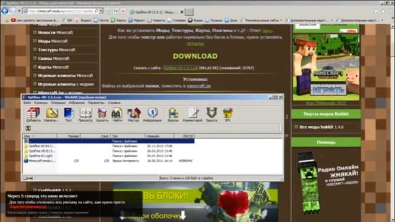Open the Справка menu
This screenshot has height=222, width=395.
[x=114, y=103]
